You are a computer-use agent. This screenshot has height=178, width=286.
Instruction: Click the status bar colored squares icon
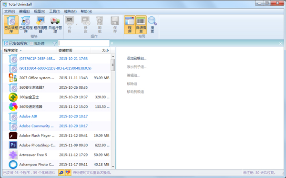click(x=68, y=173)
